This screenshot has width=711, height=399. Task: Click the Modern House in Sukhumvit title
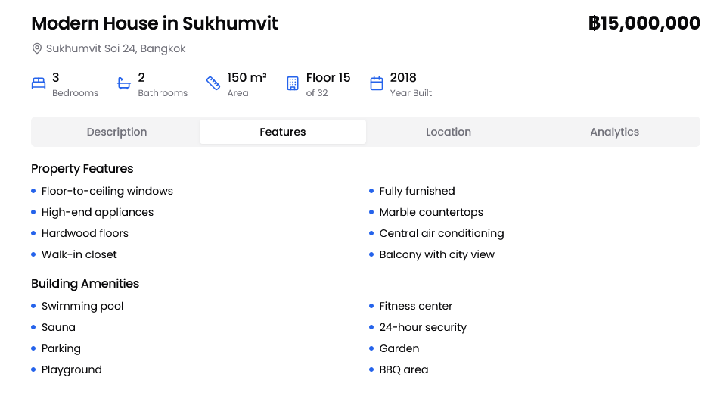pyautogui.click(x=154, y=23)
